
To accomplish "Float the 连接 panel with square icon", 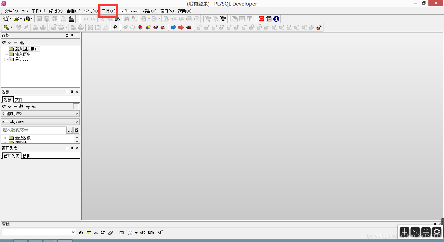I will tap(67, 36).
